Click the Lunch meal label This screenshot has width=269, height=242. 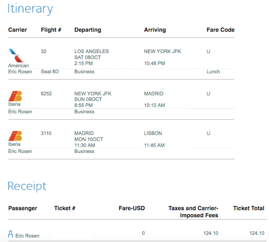coord(213,72)
